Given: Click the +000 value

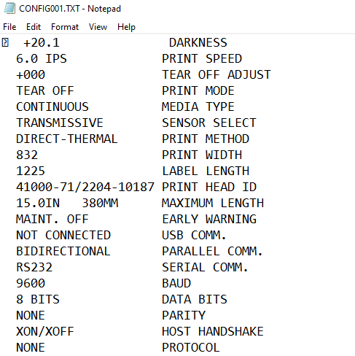Looking at the screenshot, I should point(31,75).
